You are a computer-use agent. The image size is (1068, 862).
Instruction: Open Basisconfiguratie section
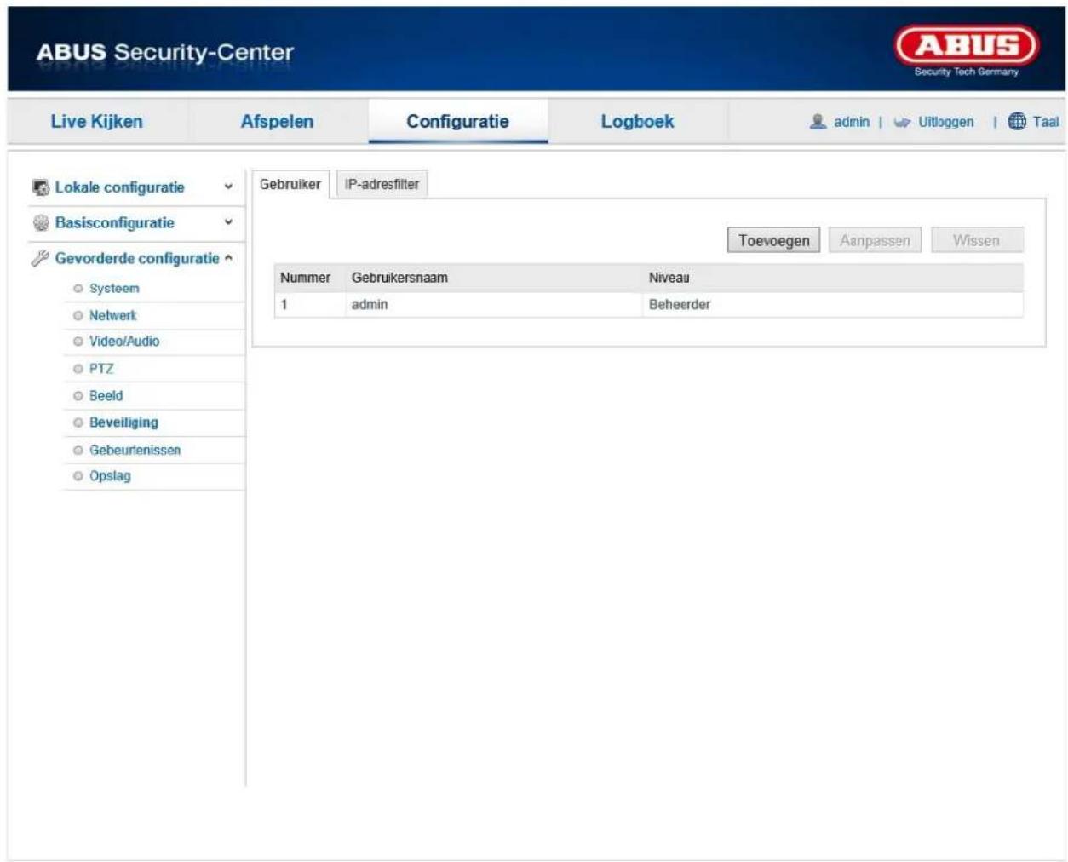[x=114, y=223]
